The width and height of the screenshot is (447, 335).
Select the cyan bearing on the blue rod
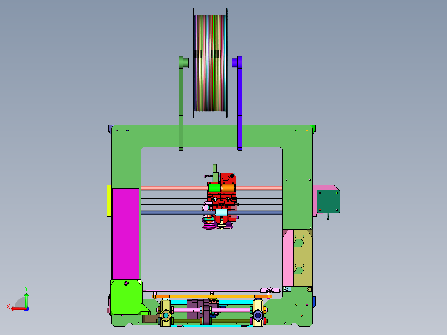pos(221,212)
